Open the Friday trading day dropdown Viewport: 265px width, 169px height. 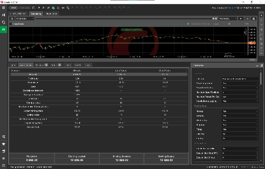240,129
